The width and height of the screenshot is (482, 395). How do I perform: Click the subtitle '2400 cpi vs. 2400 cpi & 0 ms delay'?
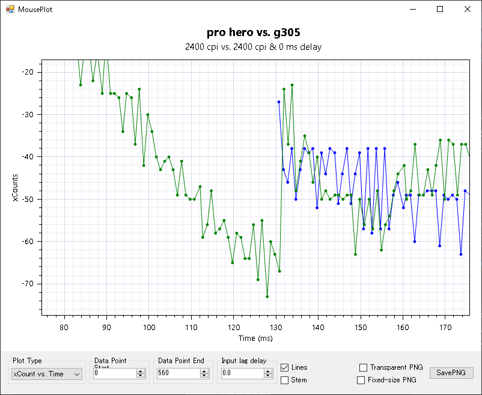253,47
